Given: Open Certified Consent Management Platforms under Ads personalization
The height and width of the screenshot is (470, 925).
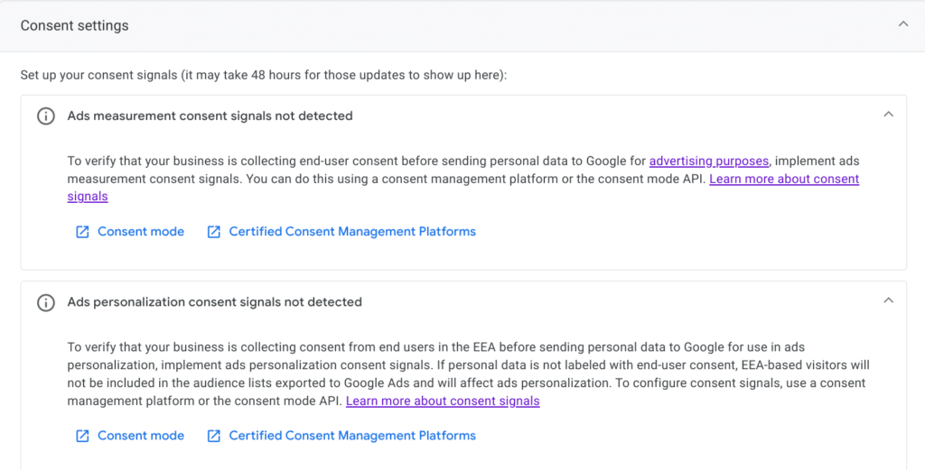Looking at the screenshot, I should pyautogui.click(x=352, y=436).
